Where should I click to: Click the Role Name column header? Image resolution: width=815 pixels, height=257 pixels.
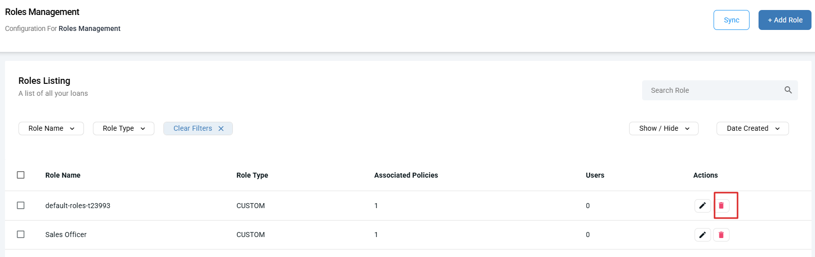click(63, 175)
